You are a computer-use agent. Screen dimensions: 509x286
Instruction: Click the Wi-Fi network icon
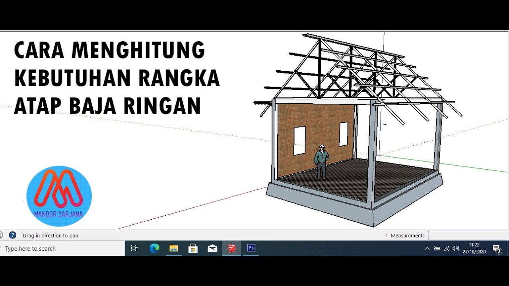tap(446, 248)
